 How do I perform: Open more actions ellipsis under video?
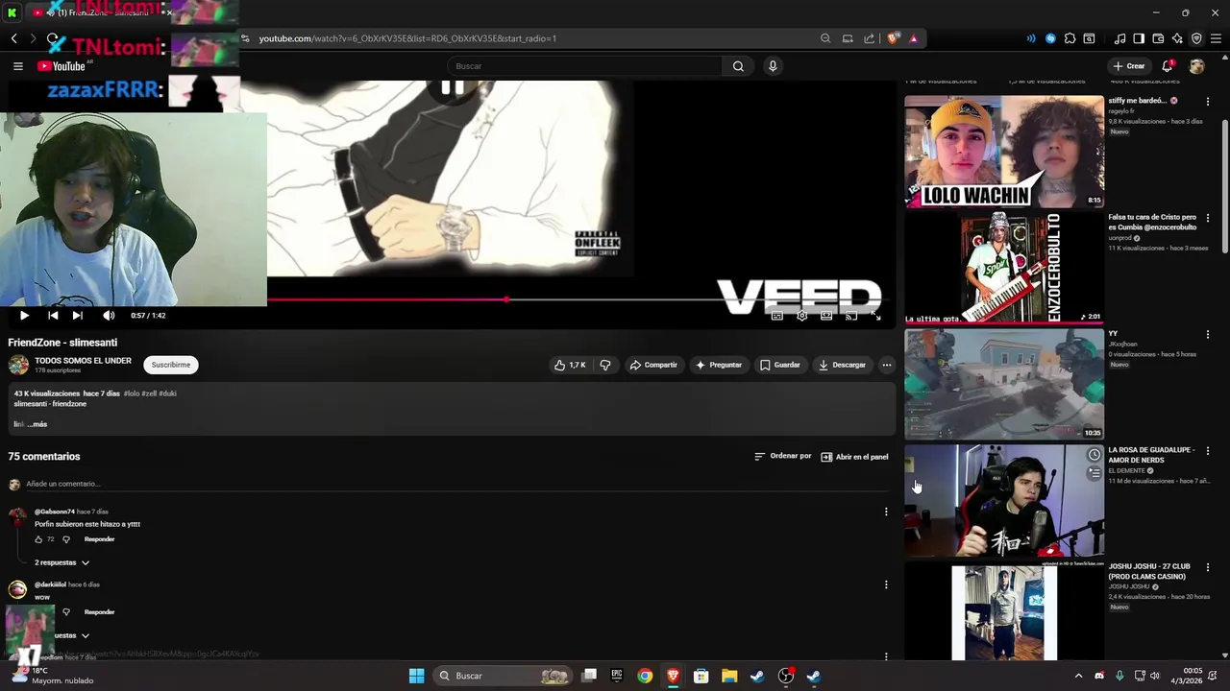(x=887, y=365)
